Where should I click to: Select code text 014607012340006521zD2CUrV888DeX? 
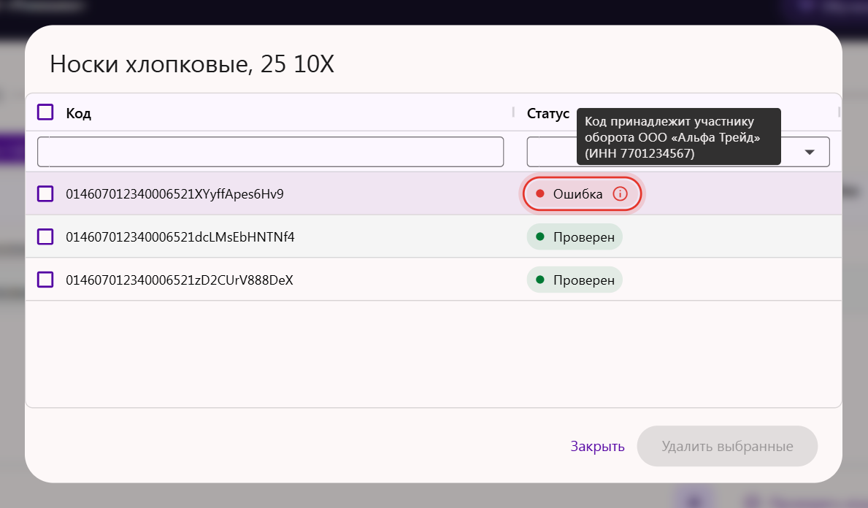180,280
